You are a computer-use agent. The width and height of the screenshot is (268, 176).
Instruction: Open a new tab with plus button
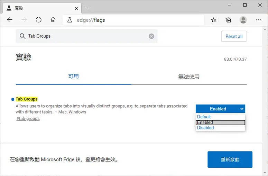87,8
